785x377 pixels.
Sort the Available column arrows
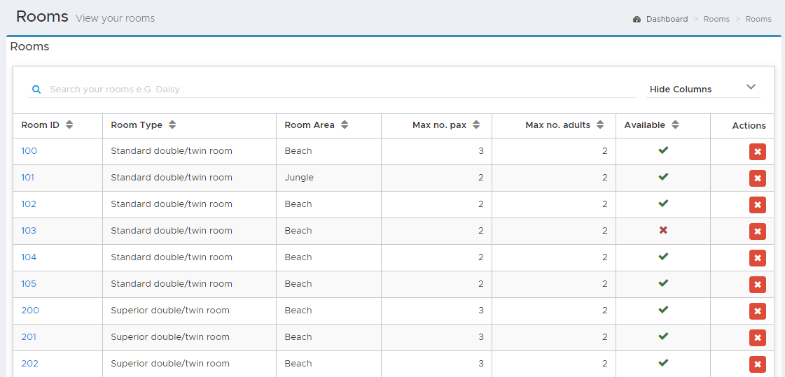pos(675,125)
